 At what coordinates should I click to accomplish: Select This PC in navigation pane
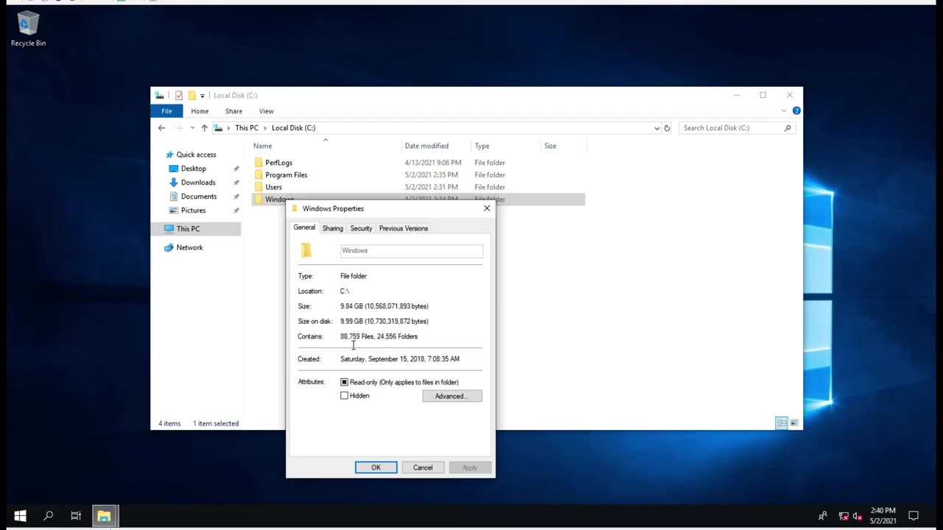pyautogui.click(x=188, y=229)
